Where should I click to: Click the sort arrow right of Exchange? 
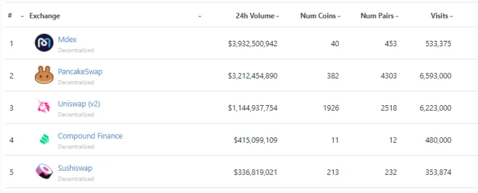[x=200, y=16]
